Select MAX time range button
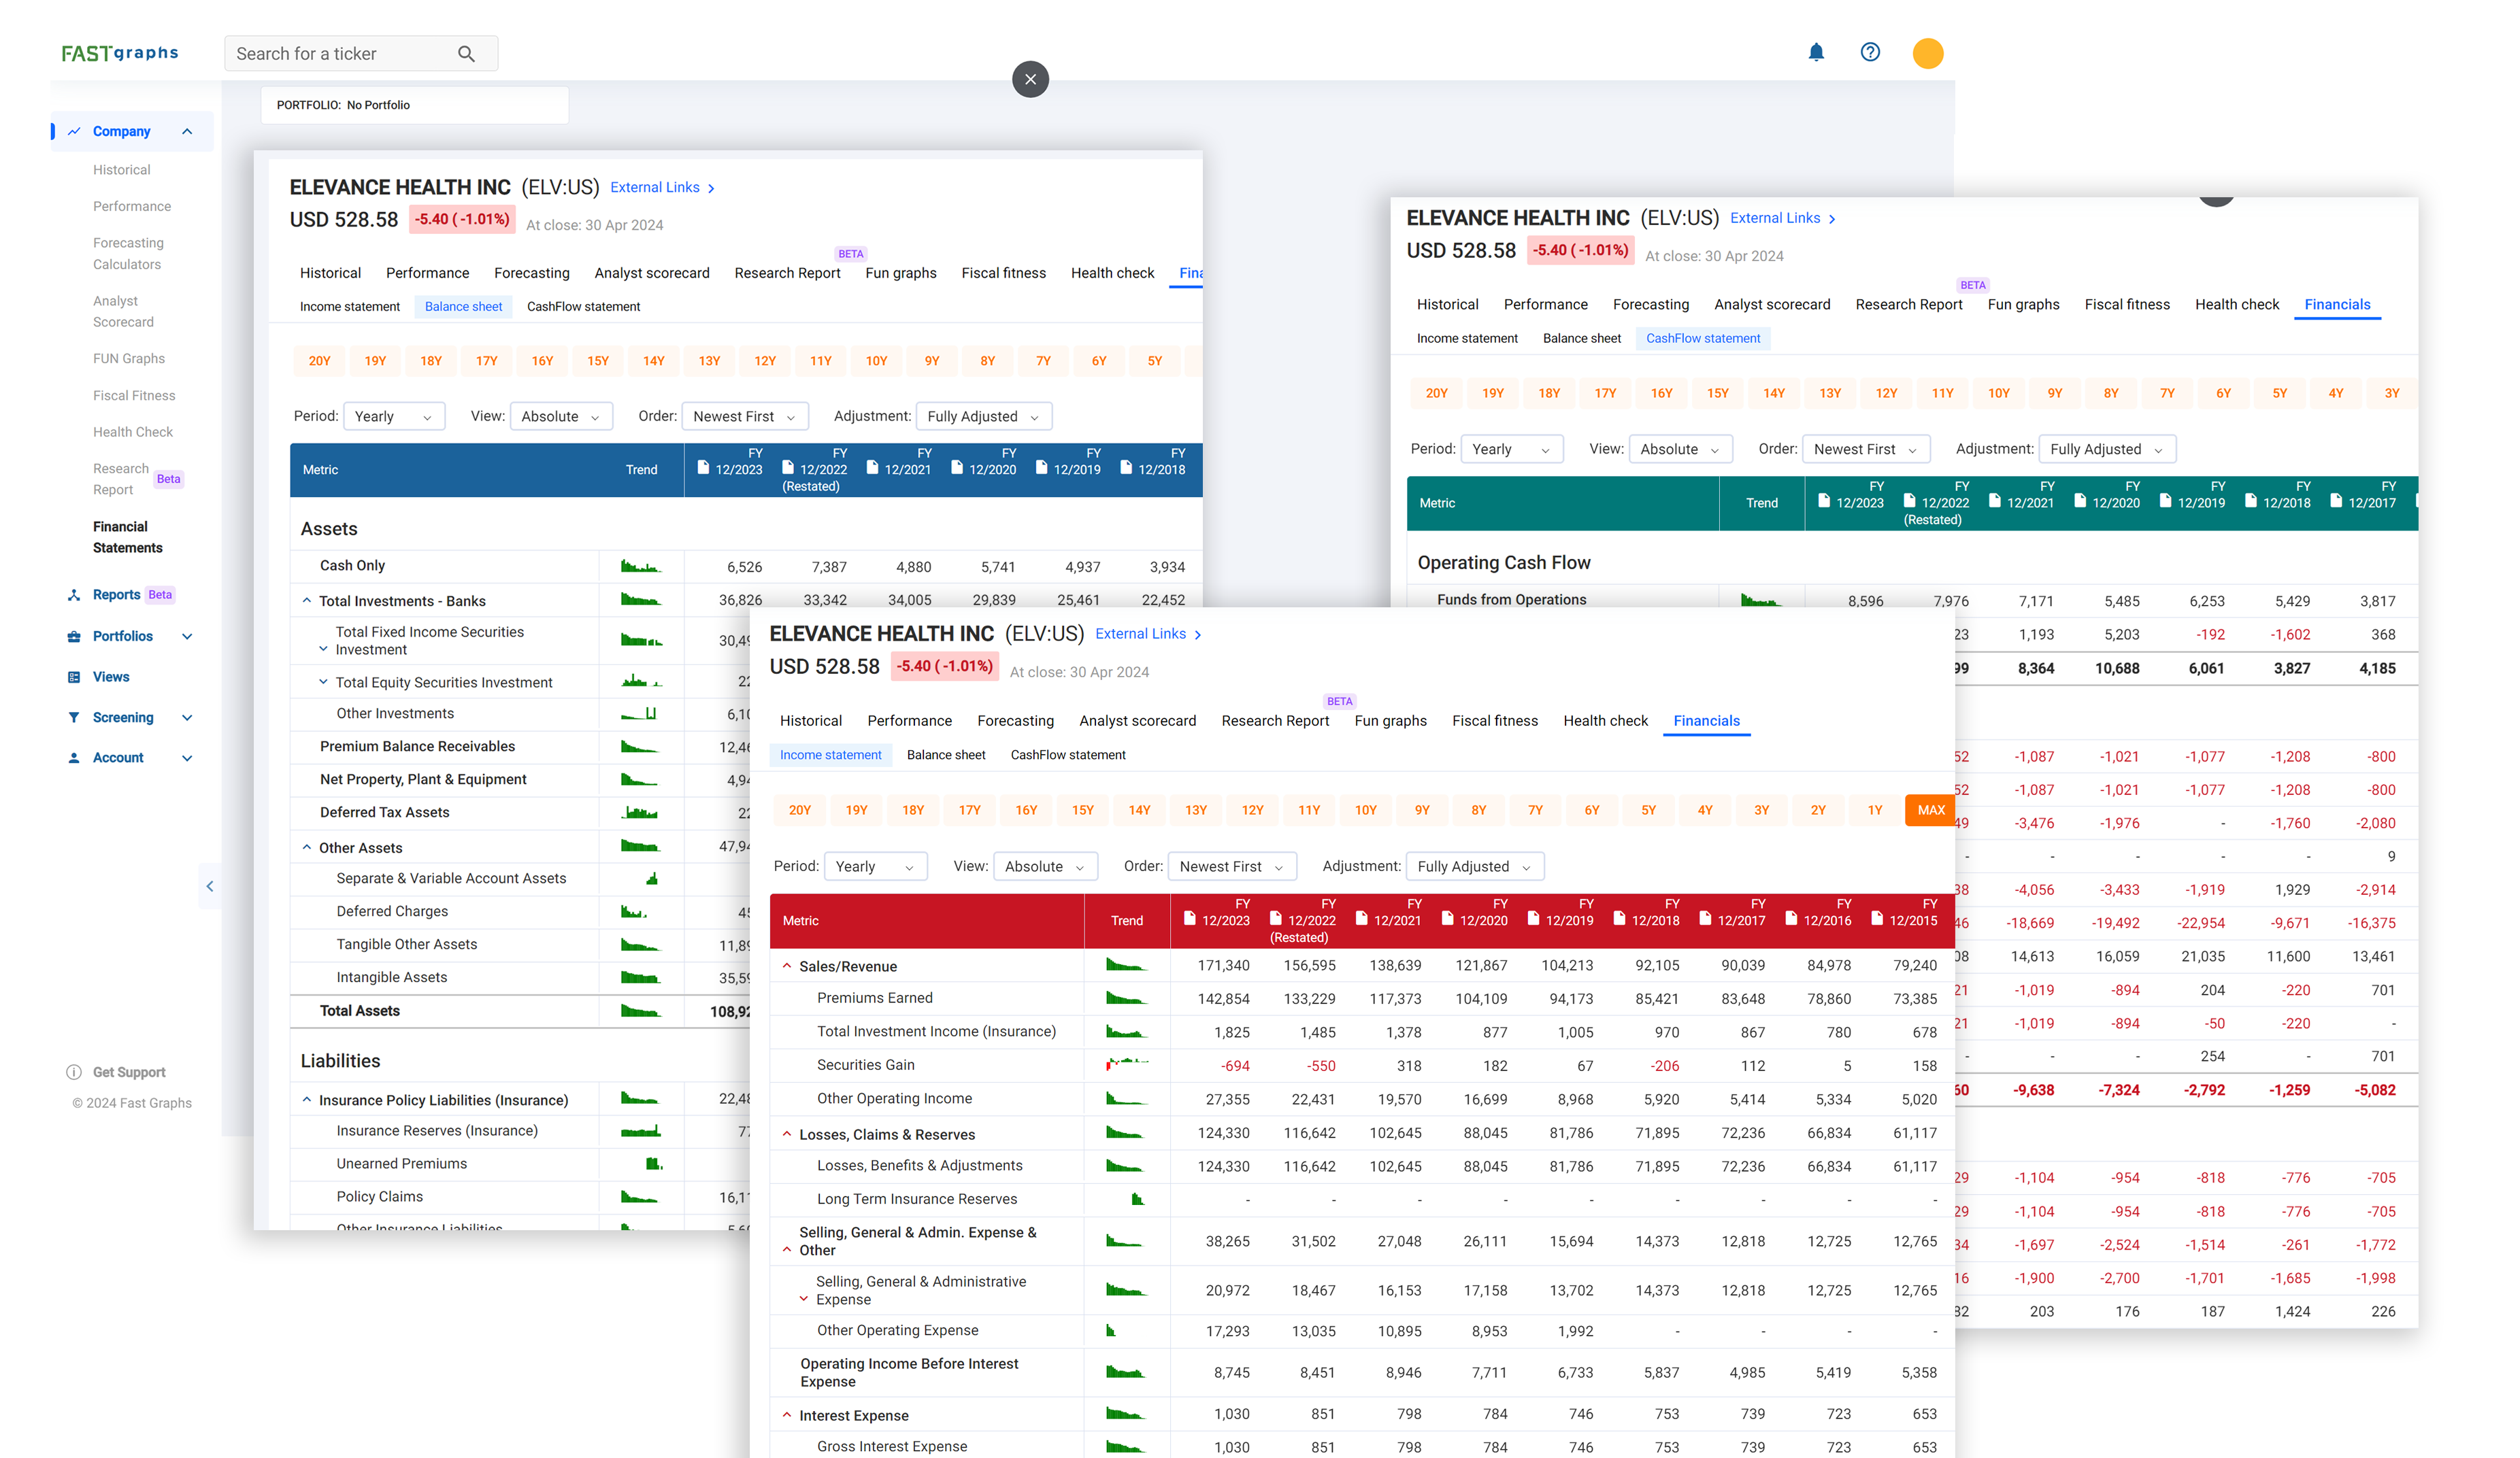The image size is (2520, 1458). (1930, 811)
